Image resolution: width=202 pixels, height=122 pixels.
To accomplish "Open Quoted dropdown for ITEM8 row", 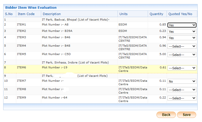I will pos(182,90).
